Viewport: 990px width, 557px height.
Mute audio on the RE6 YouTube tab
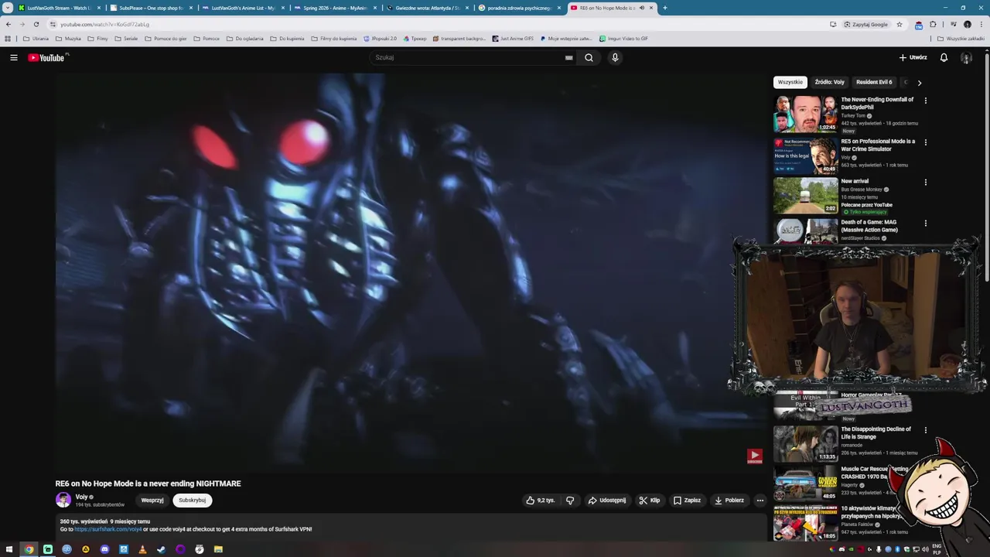coord(641,8)
